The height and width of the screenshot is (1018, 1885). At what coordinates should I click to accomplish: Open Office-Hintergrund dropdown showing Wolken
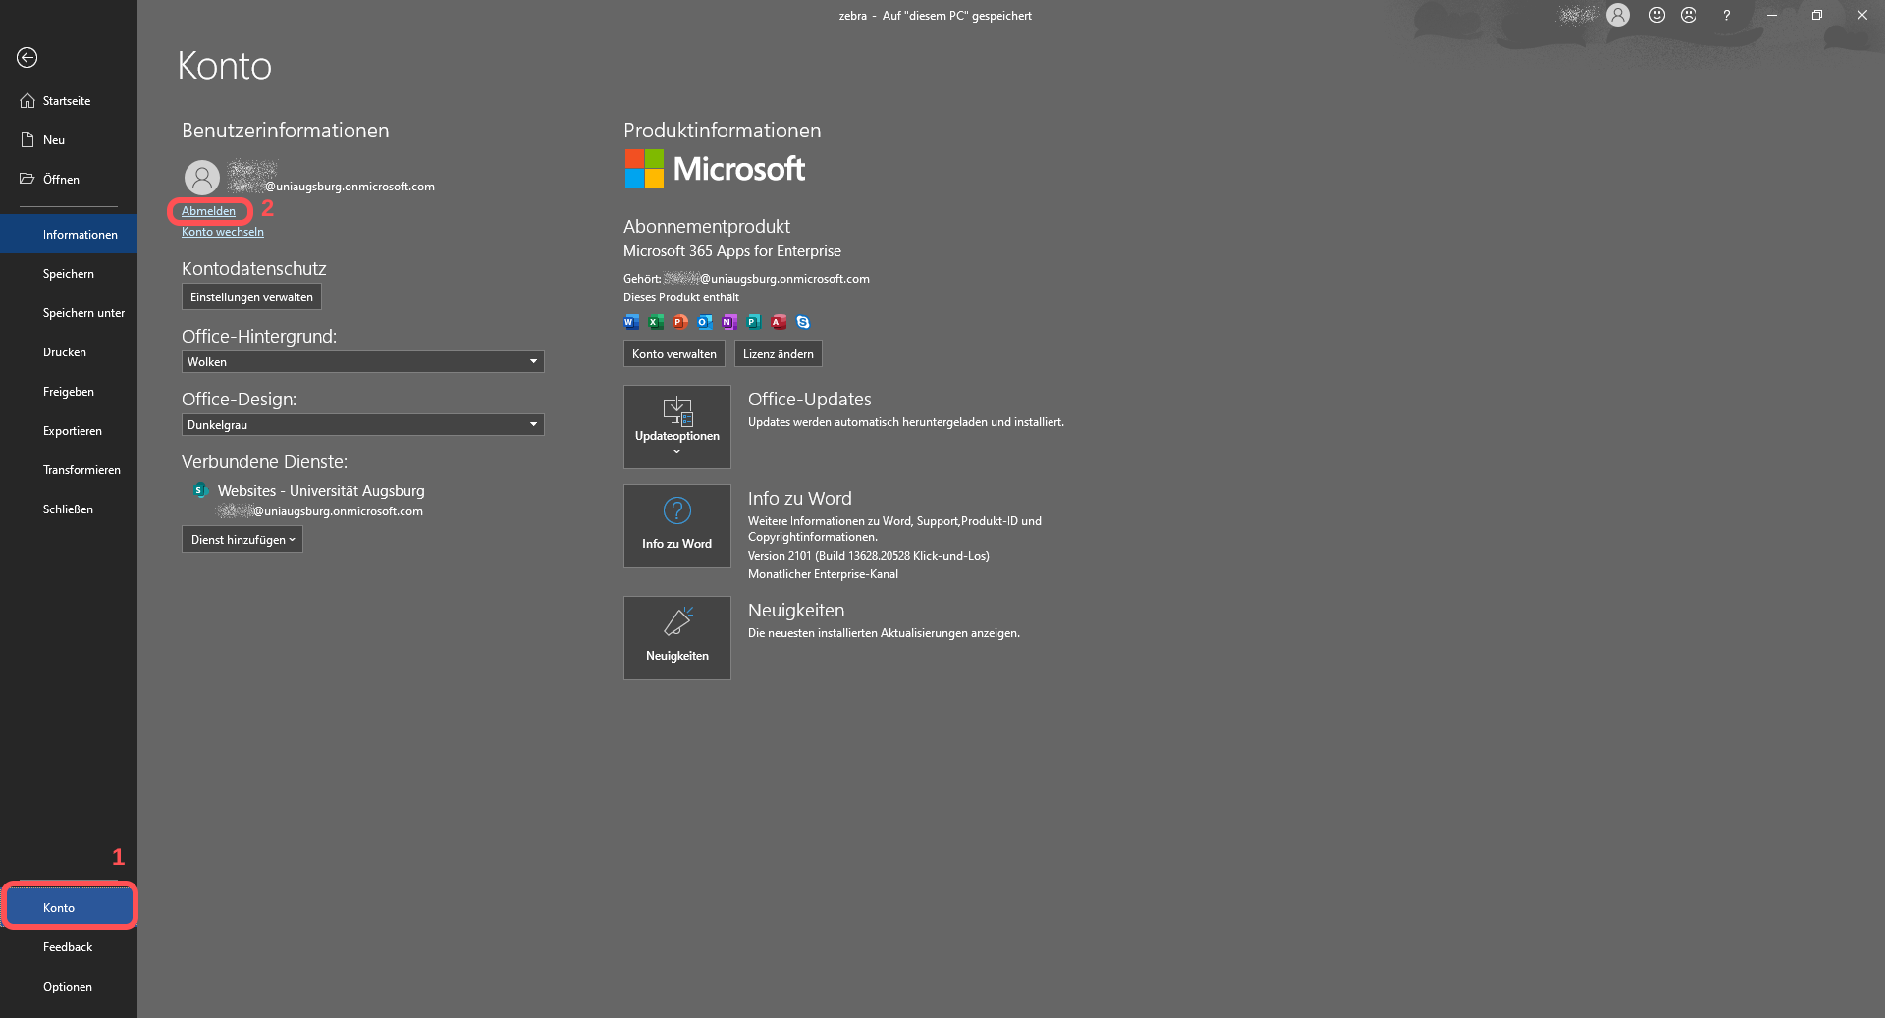[362, 362]
